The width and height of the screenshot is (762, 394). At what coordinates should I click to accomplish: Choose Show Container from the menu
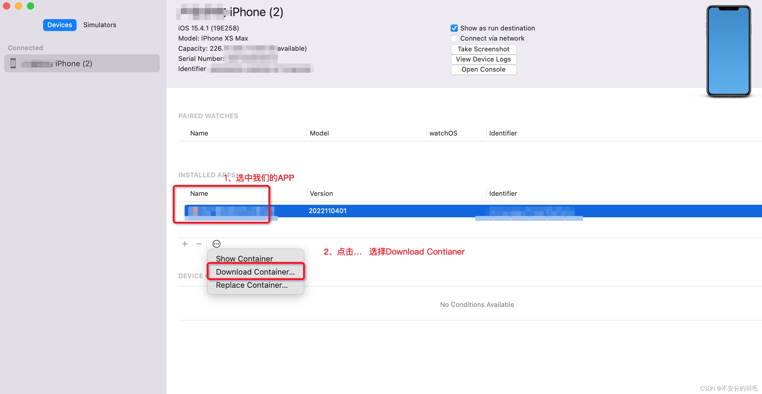tap(244, 258)
